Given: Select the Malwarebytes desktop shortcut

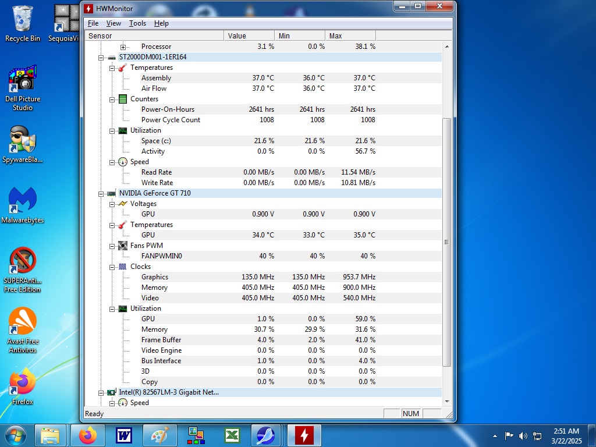Looking at the screenshot, I should point(23,205).
